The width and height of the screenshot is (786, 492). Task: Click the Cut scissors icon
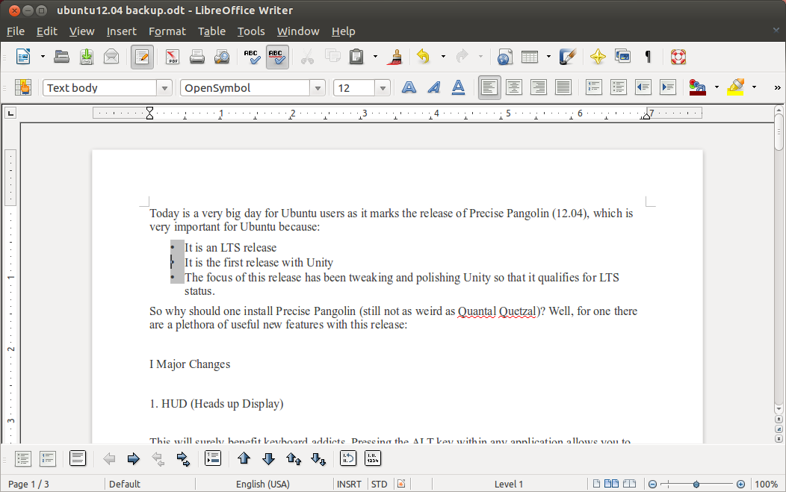pyautogui.click(x=307, y=57)
